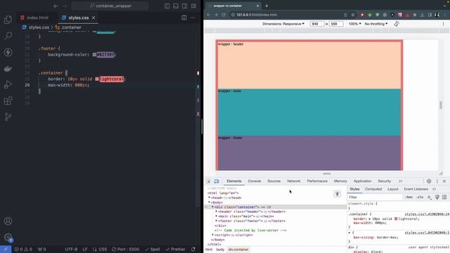The height and width of the screenshot is (253, 450).
Task: Open Customize Layout in VS Code title bar
Action: click(x=194, y=6)
